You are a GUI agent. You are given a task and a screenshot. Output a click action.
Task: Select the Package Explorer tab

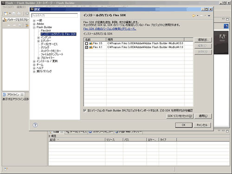click(x=16, y=20)
